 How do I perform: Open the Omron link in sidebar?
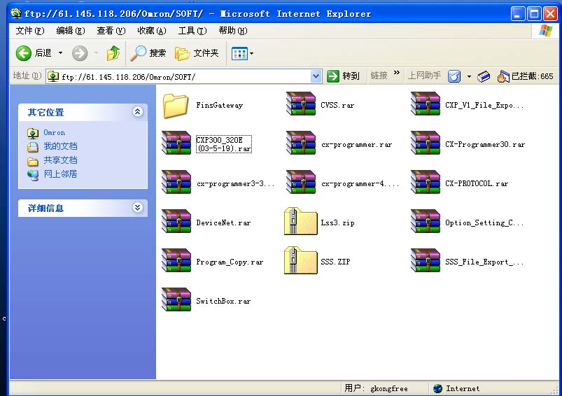(x=55, y=133)
